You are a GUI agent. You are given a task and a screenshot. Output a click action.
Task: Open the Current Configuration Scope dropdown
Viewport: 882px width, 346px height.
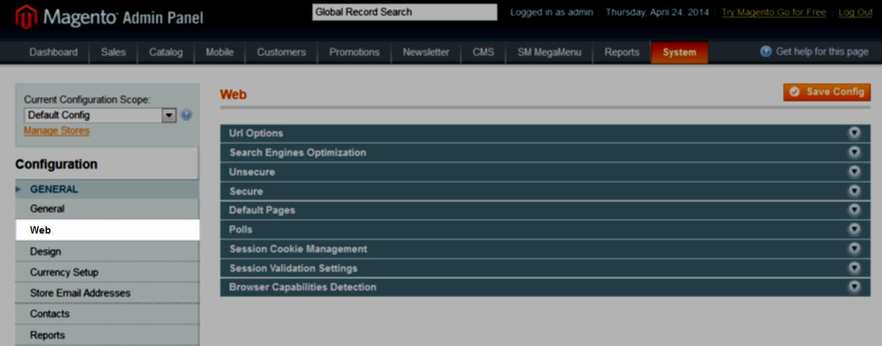tap(100, 115)
